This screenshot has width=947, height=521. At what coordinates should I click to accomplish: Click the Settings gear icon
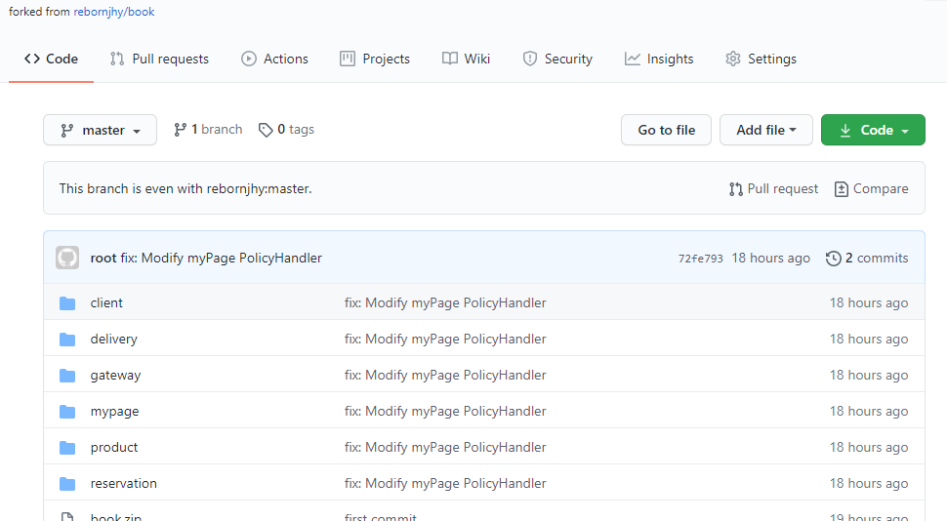tap(733, 59)
